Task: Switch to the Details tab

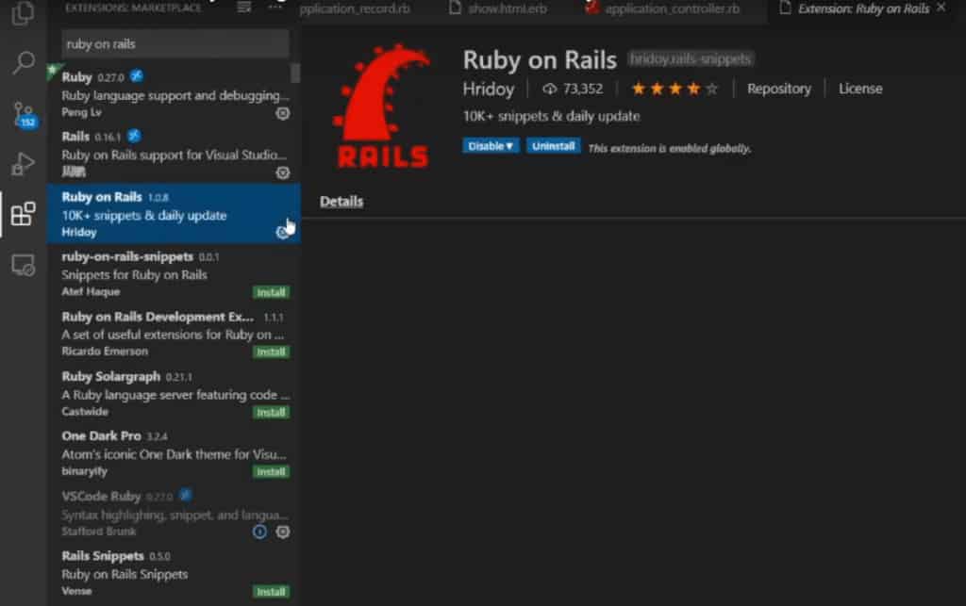Action: (x=341, y=202)
